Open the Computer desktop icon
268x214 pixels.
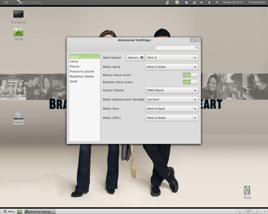click(19, 17)
